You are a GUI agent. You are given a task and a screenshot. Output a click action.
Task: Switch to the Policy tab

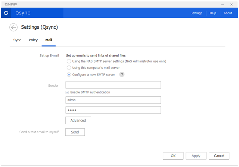(x=33, y=40)
